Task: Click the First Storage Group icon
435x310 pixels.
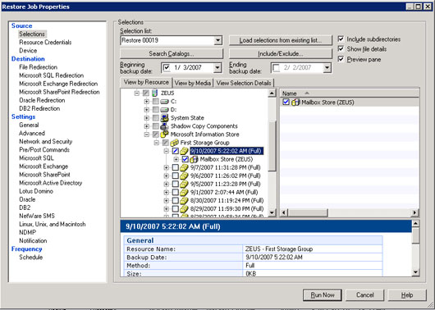Action: tap(174, 143)
